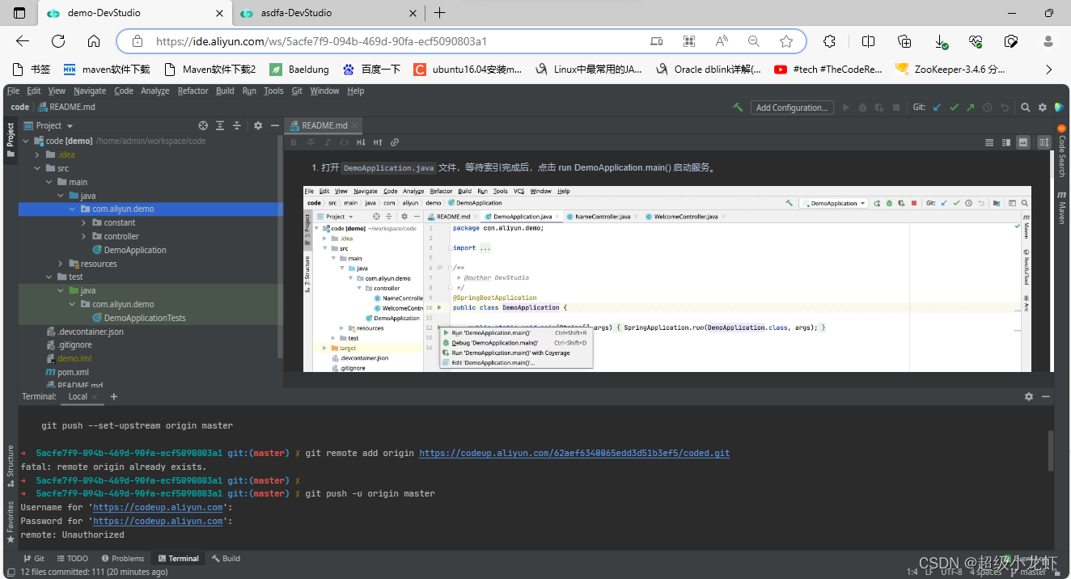Viewport: 1071px width, 579px height.
Task: Open the Analyze menu
Action: 155,91
